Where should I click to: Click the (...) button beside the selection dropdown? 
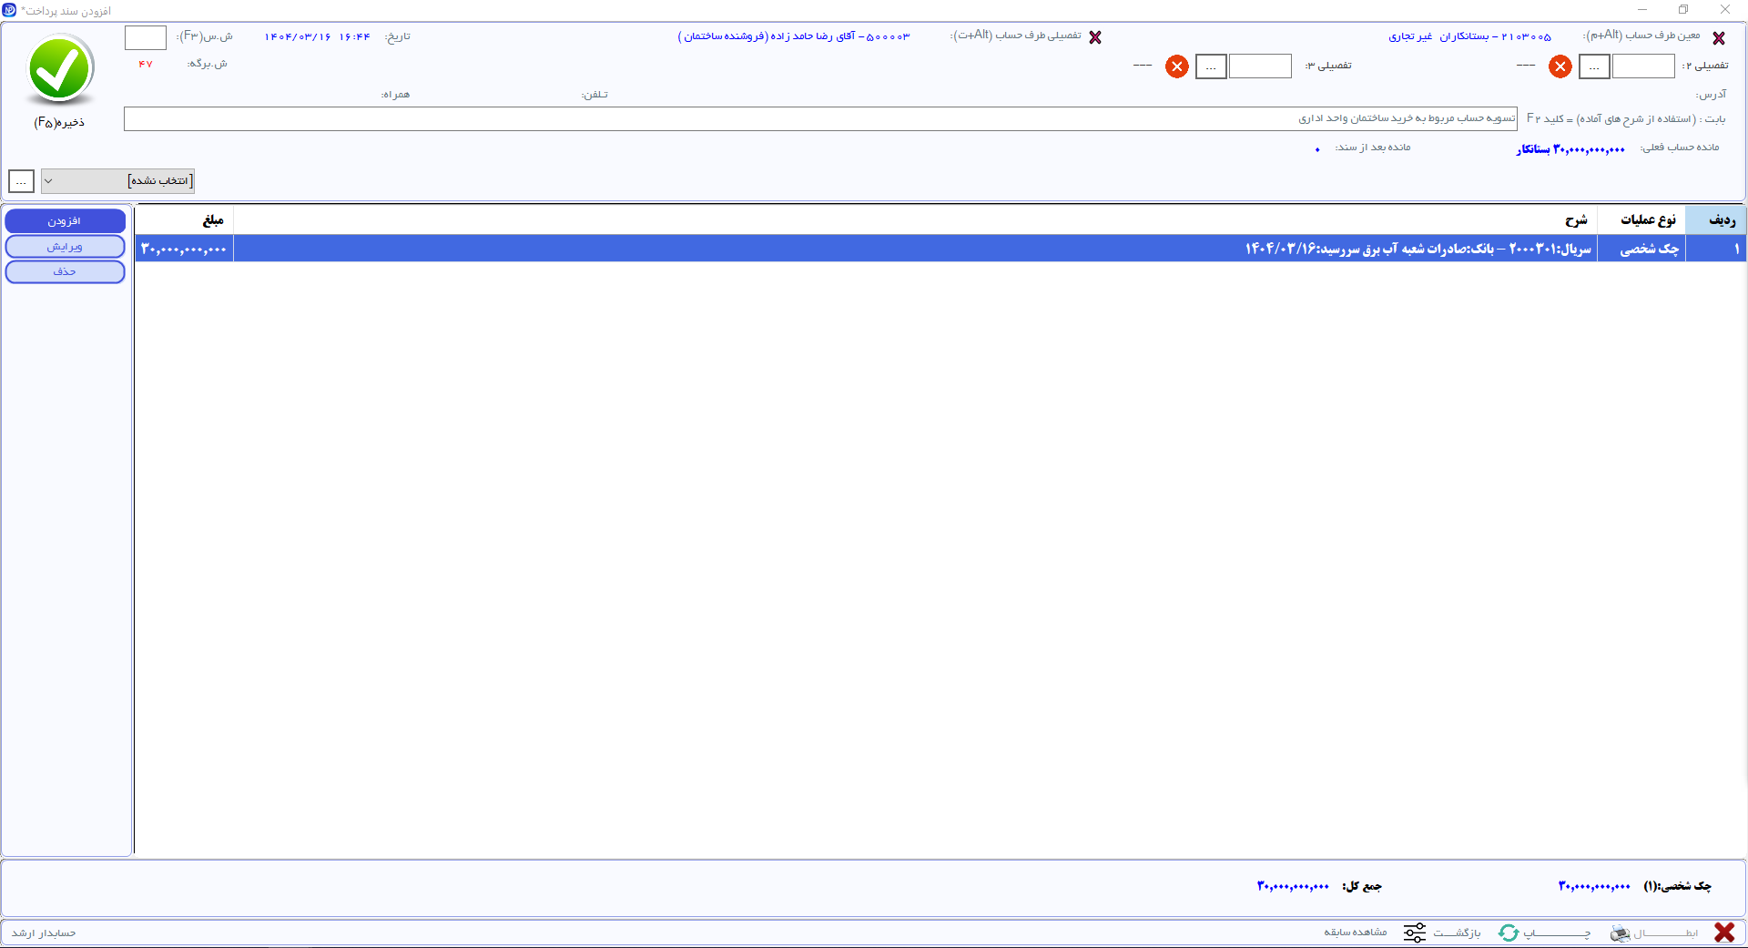(21, 181)
